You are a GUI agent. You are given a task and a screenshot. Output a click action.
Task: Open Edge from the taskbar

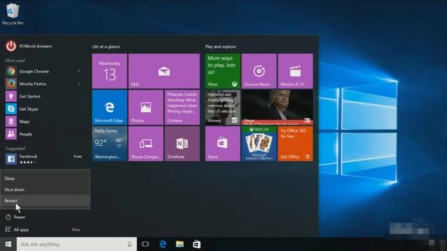163,244
